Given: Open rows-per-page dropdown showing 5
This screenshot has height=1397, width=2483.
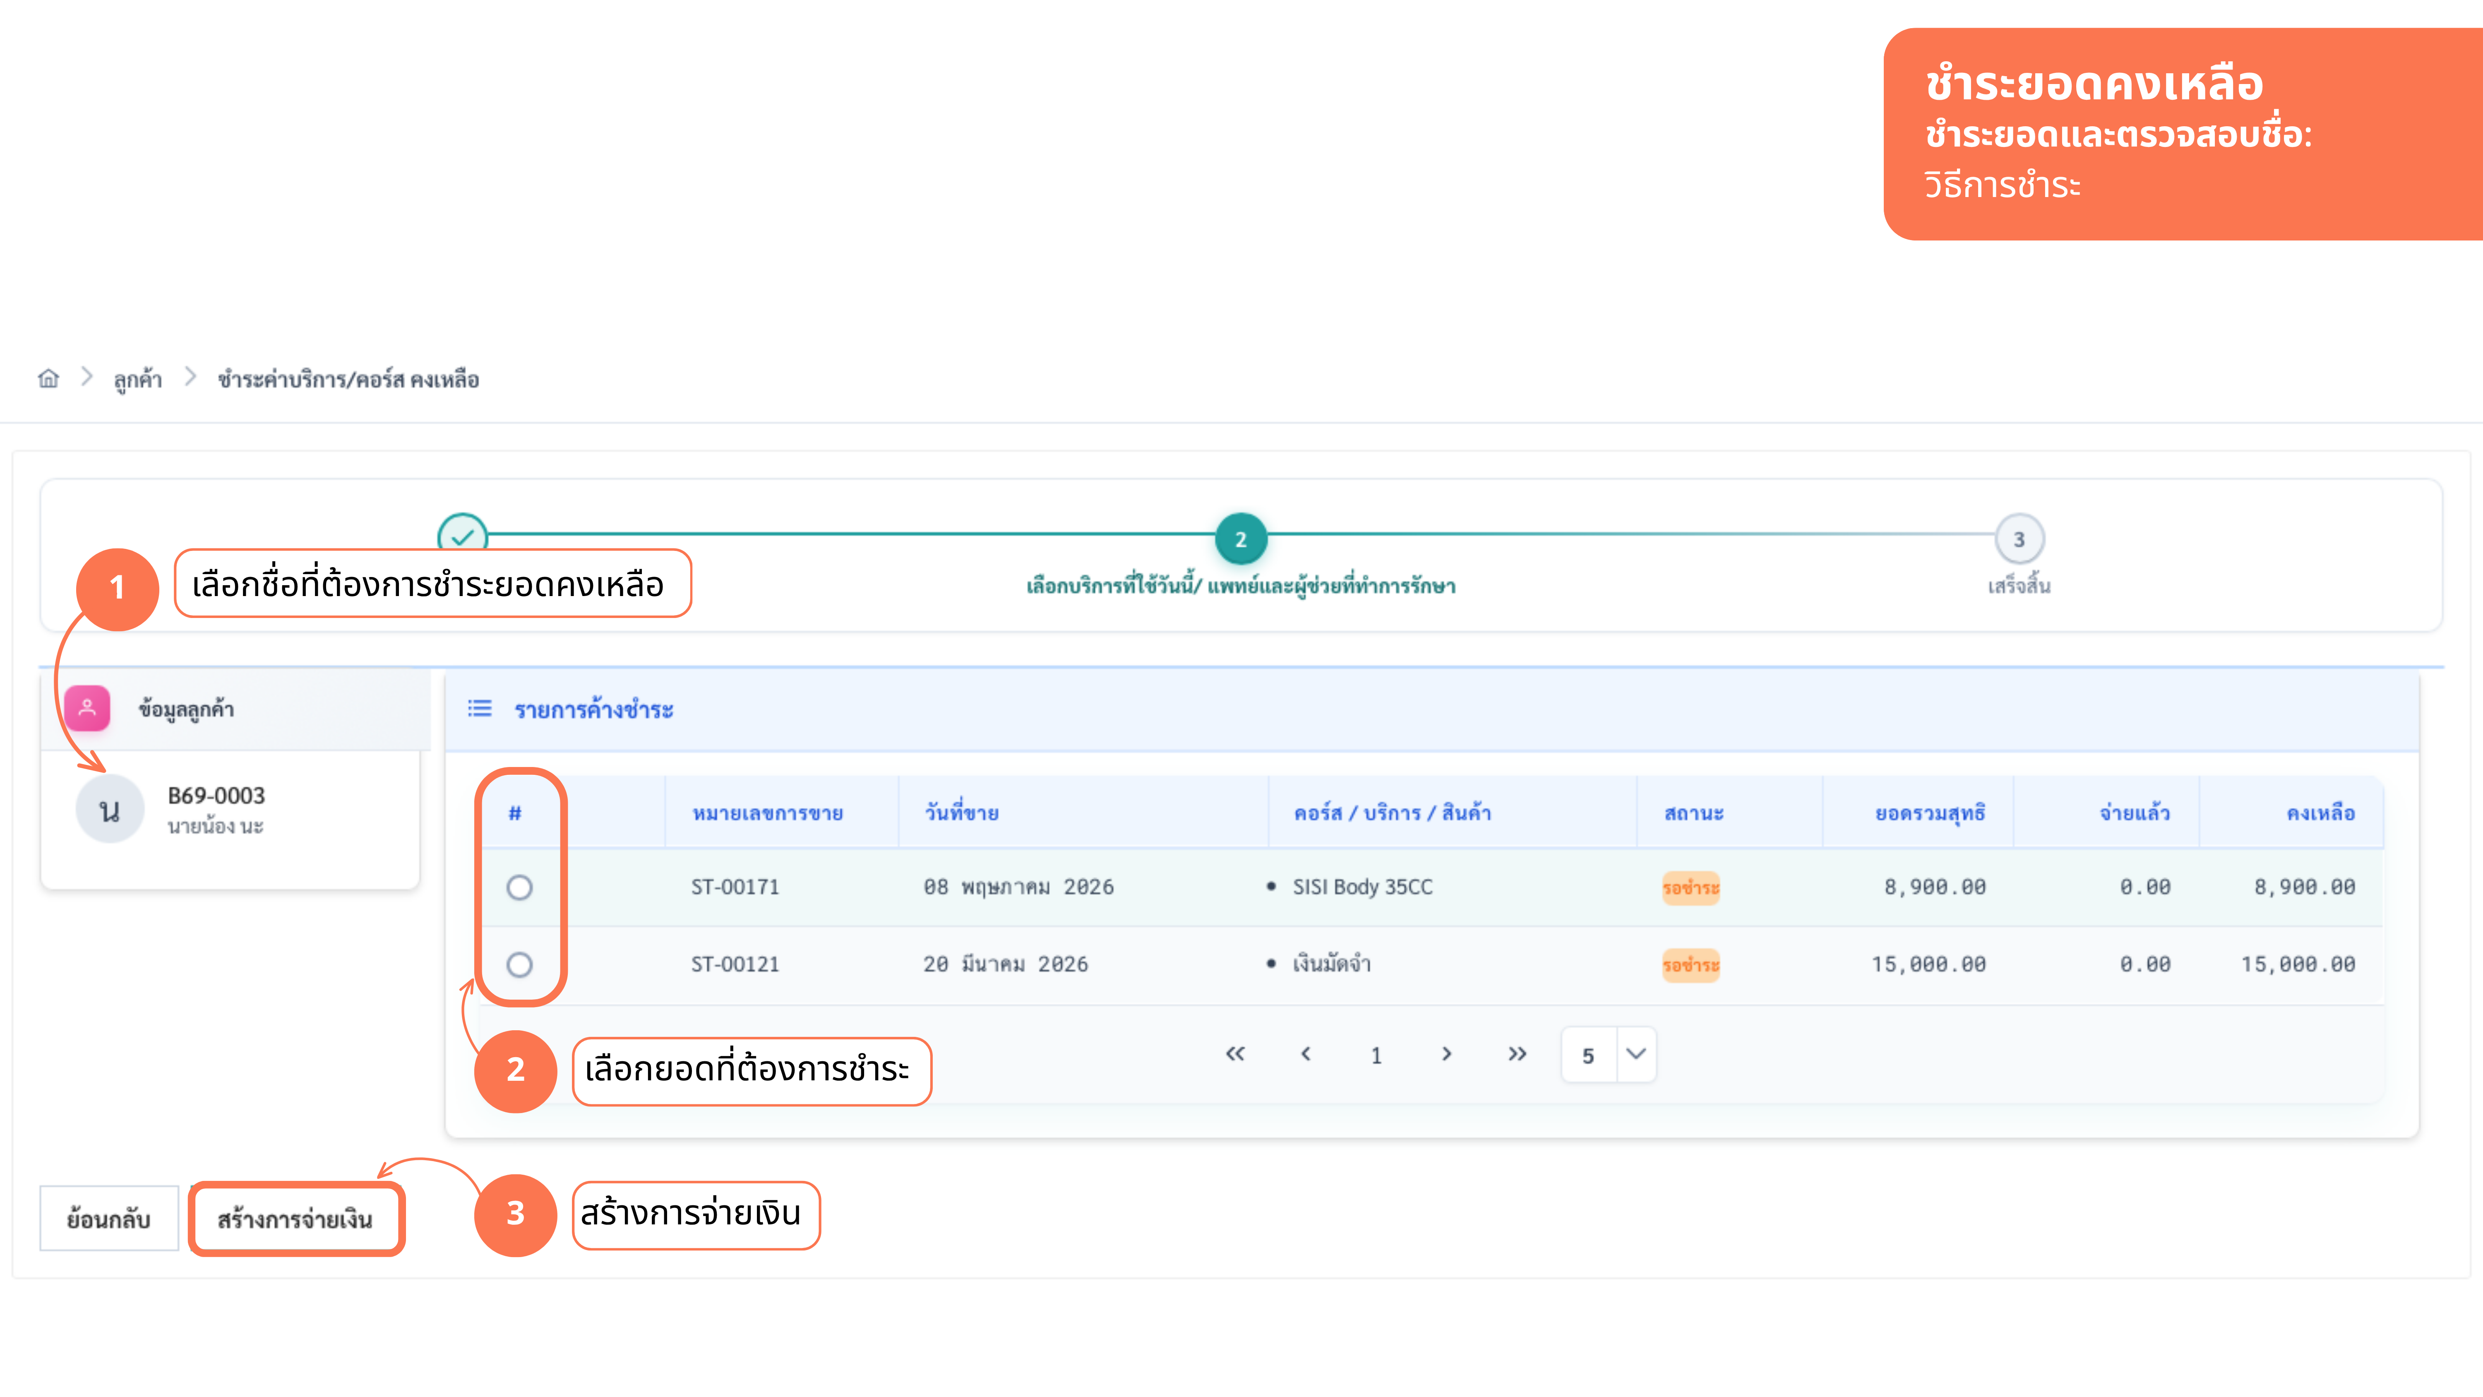Looking at the screenshot, I should [1609, 1055].
